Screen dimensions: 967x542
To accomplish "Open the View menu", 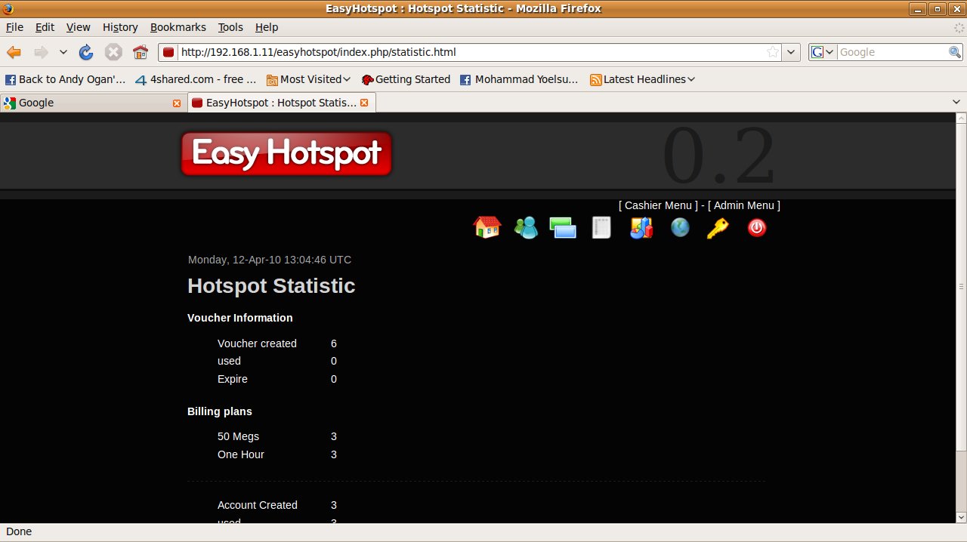I will point(79,27).
